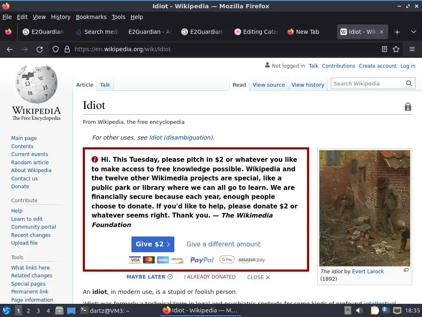Click the Wikipedia search magnifier icon

click(x=409, y=83)
